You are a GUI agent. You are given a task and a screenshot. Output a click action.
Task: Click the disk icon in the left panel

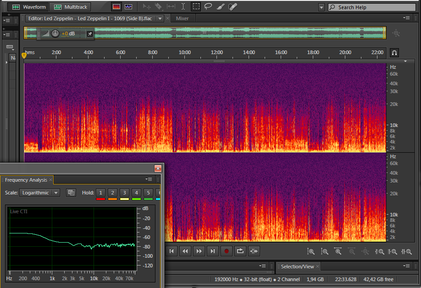[x=10, y=47]
